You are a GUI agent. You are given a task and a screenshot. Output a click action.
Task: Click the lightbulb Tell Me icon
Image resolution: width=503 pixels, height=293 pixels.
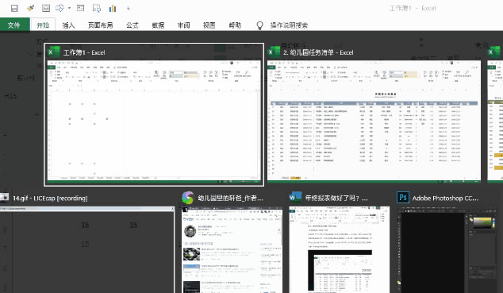(x=260, y=25)
